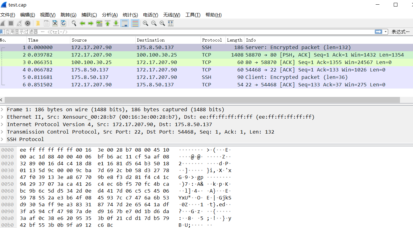
Task: Click the find packet magnifier icon
Action: (x=74, y=23)
